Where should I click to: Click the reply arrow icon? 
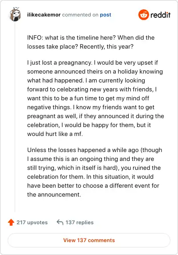pyautogui.click(x=60, y=222)
